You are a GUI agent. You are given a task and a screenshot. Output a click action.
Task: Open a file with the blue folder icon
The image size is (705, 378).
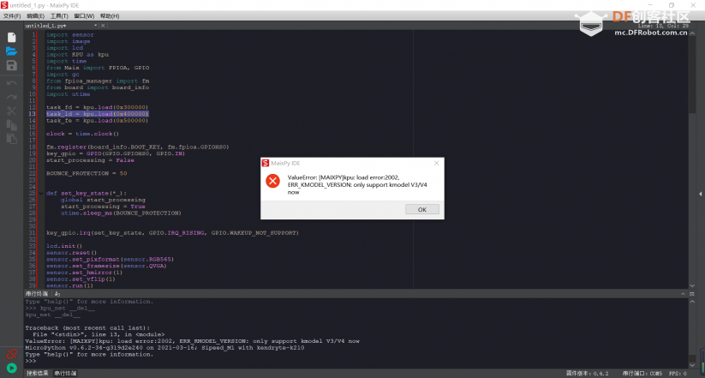point(12,51)
